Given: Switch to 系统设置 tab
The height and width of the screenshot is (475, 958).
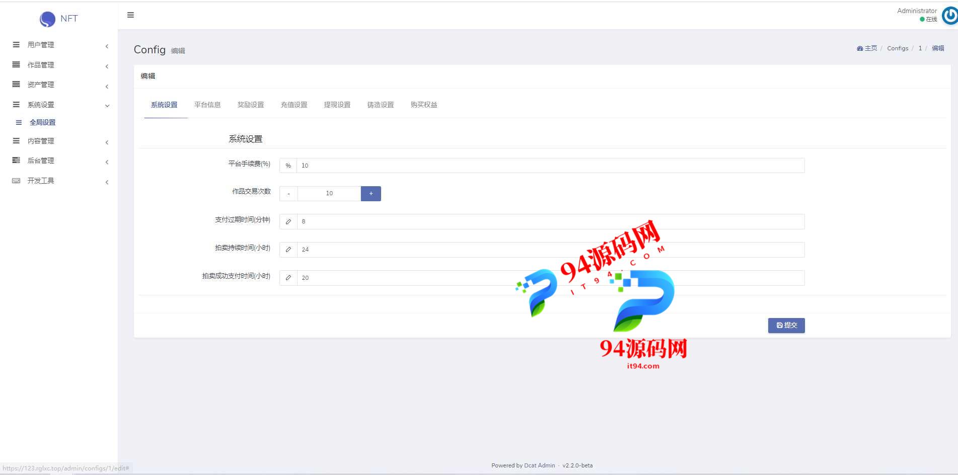Looking at the screenshot, I should click(x=164, y=105).
